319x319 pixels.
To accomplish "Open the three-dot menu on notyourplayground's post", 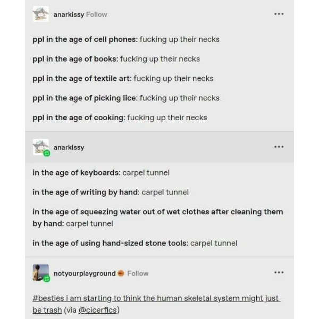I will (x=279, y=272).
